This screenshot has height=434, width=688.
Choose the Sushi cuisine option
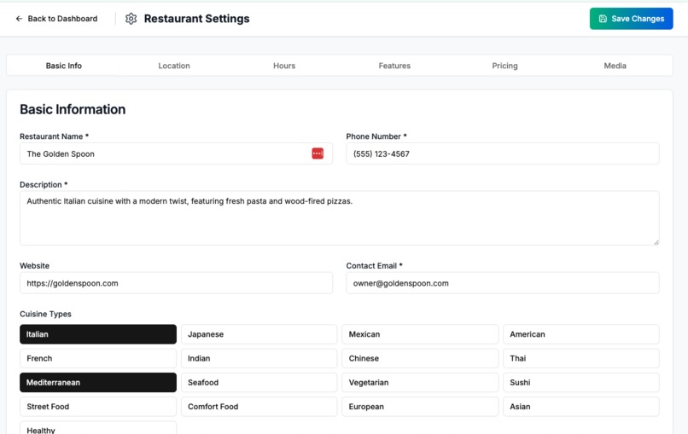pyautogui.click(x=581, y=382)
